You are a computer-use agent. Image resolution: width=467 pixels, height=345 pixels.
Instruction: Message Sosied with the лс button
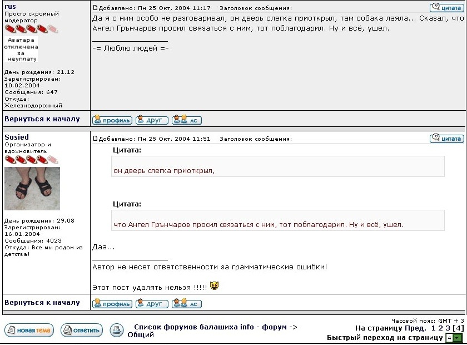pyautogui.click(x=187, y=304)
